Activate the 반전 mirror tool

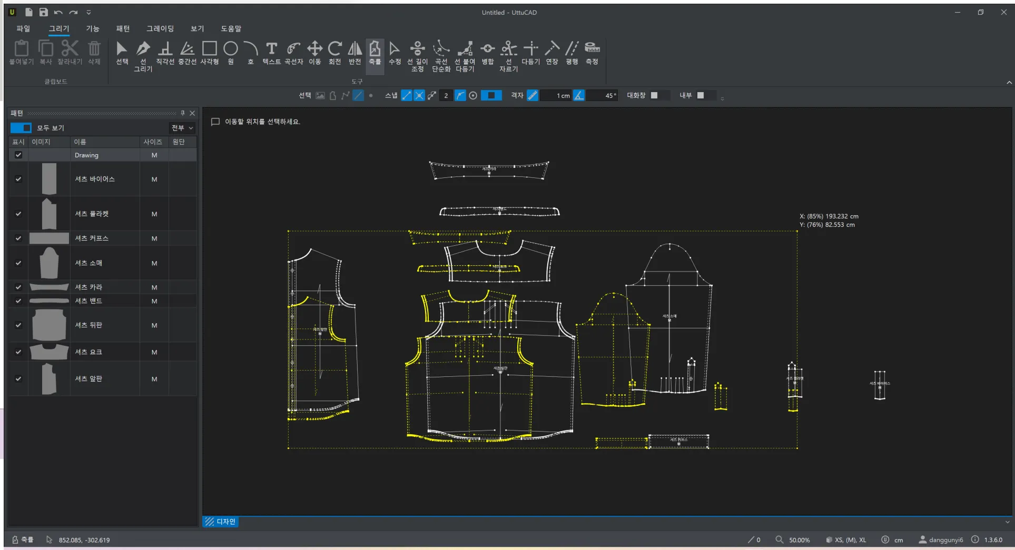[354, 53]
